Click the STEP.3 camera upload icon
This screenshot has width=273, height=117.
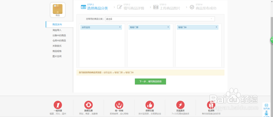pos(156,7)
